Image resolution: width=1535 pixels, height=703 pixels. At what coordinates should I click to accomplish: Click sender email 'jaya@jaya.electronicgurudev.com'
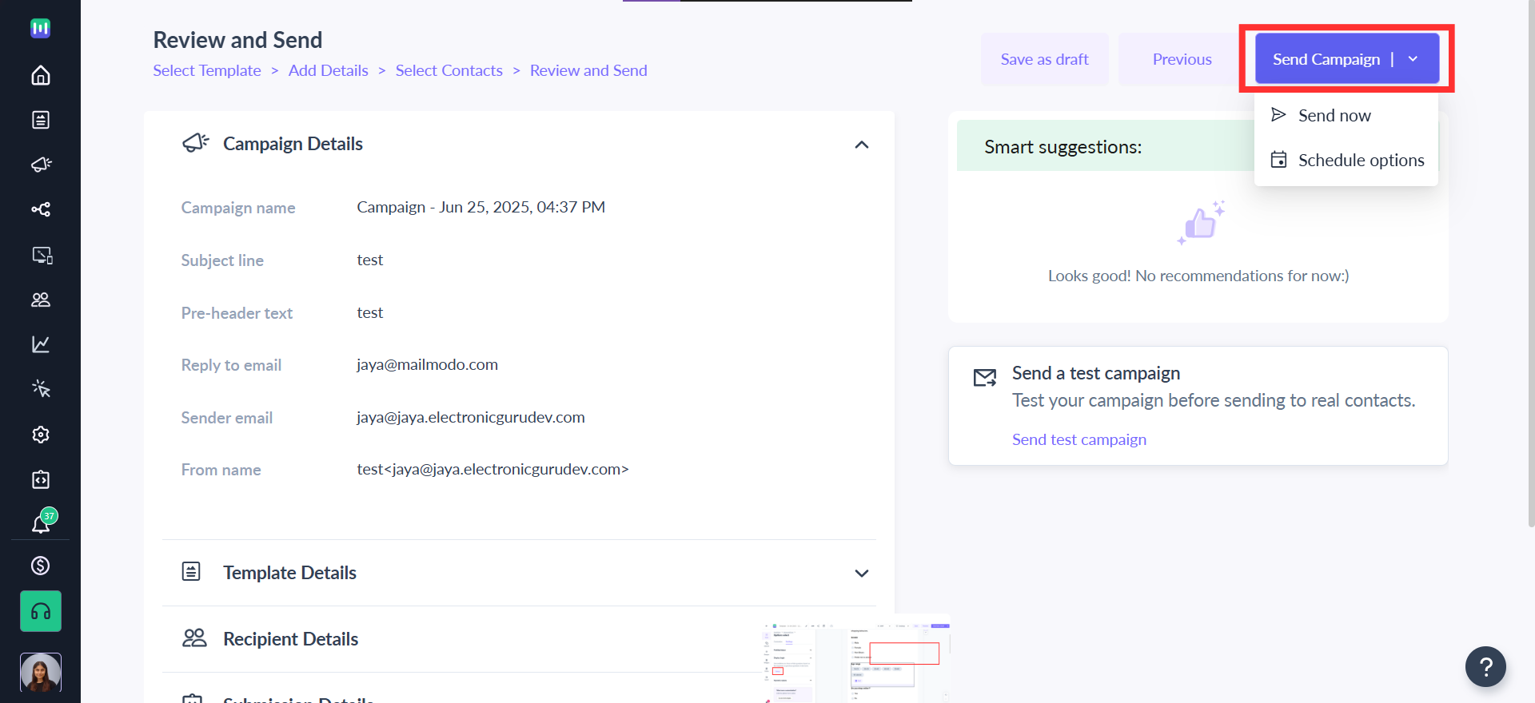pos(470,417)
